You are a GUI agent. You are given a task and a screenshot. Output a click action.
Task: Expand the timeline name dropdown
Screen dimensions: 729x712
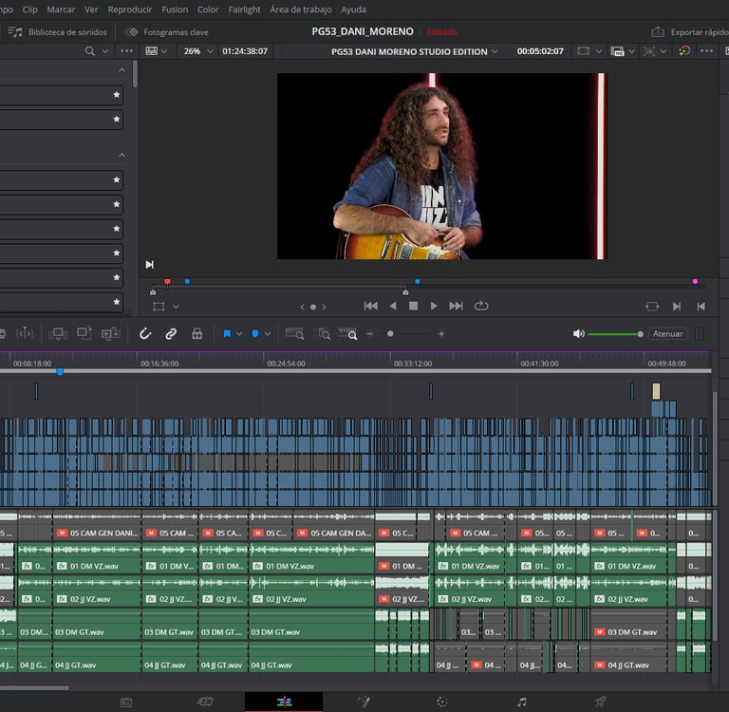(x=495, y=51)
